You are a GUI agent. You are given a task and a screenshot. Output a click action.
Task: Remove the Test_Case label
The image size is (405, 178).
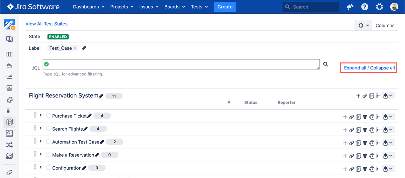click(75, 48)
